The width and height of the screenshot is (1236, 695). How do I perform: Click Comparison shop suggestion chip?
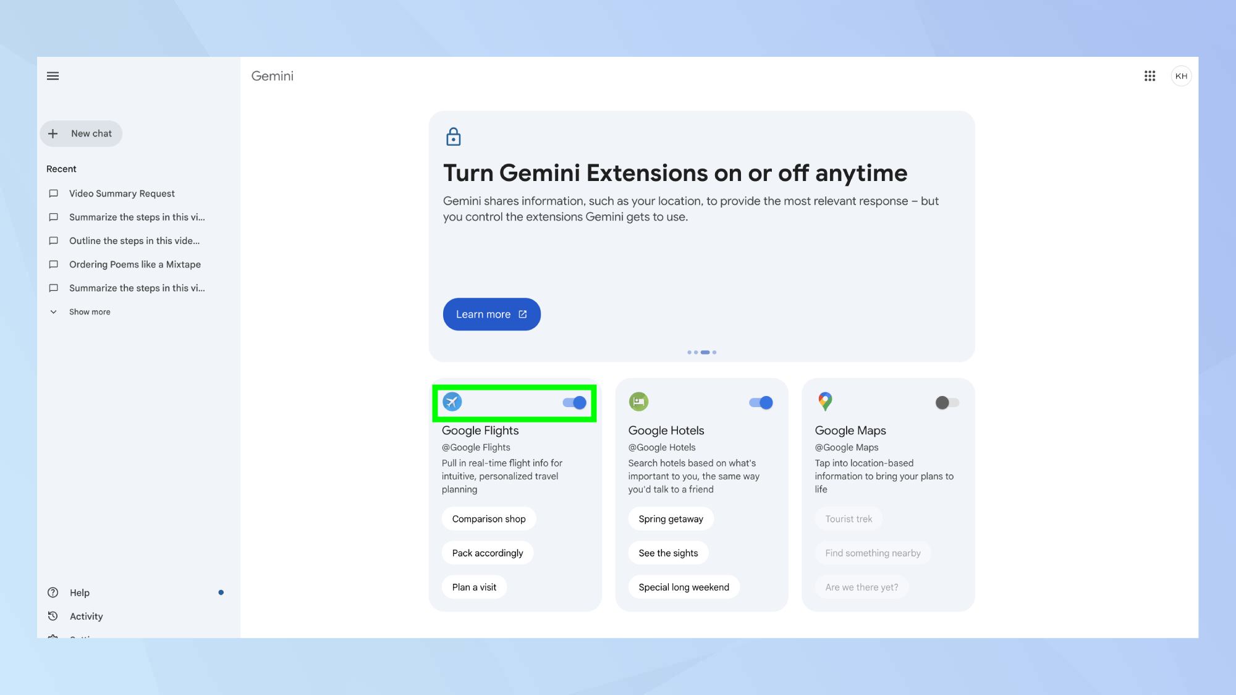488,518
